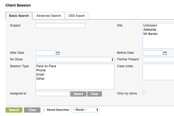This screenshot has height=116, width=174.
Task: Focus the Subject text field
Action: [60, 26]
